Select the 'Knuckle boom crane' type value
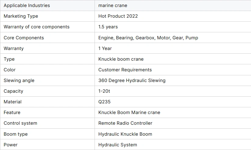 [121, 59]
